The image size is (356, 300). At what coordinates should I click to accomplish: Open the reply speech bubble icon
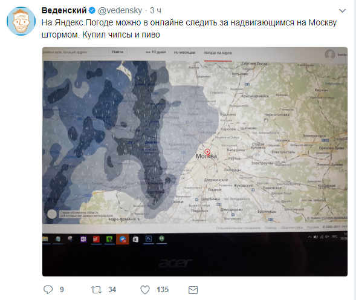click(x=48, y=290)
